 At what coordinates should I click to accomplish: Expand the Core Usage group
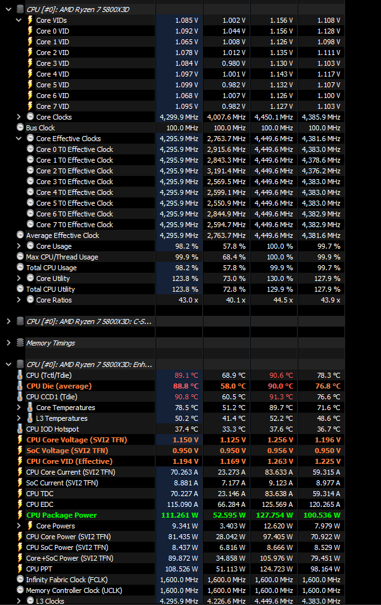click(18, 246)
